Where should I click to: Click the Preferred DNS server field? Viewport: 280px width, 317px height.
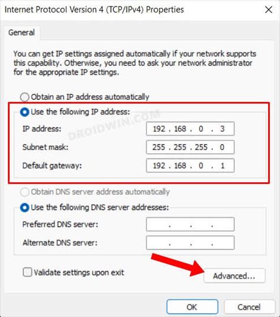(x=190, y=224)
